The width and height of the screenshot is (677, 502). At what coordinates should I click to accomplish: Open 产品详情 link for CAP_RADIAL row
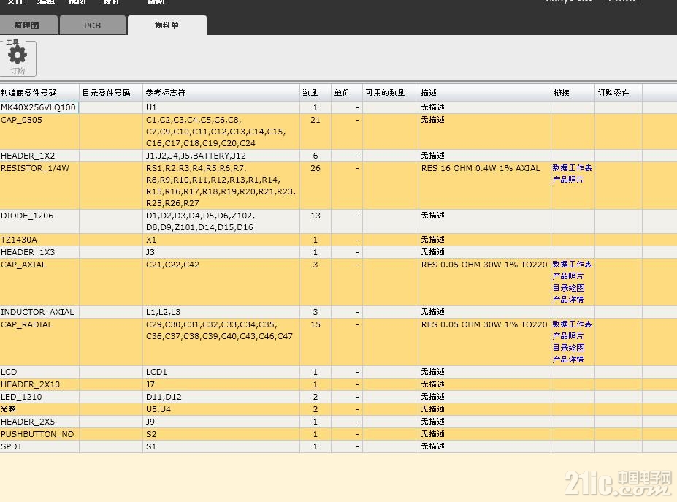(568, 360)
